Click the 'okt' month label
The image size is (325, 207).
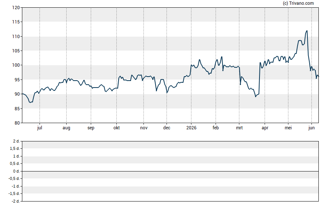click(x=116, y=128)
